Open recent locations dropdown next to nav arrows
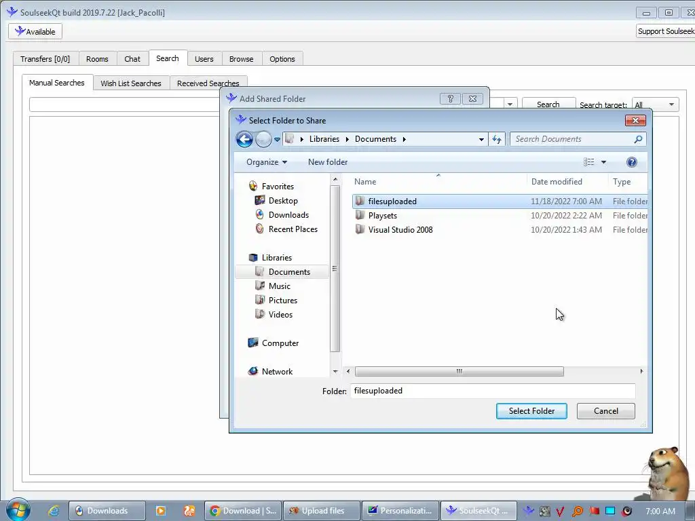This screenshot has height=521, width=695. point(277,140)
